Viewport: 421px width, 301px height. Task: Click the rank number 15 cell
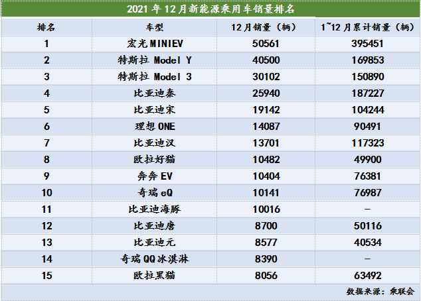tap(46, 276)
